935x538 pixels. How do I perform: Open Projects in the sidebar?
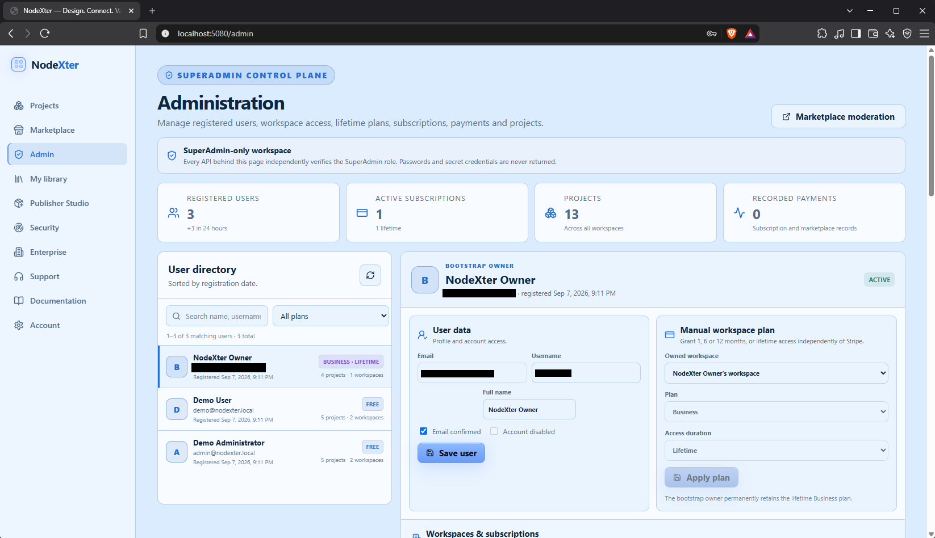pos(67,106)
